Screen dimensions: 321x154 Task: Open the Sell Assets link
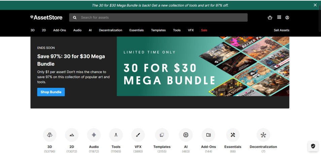click(282, 30)
